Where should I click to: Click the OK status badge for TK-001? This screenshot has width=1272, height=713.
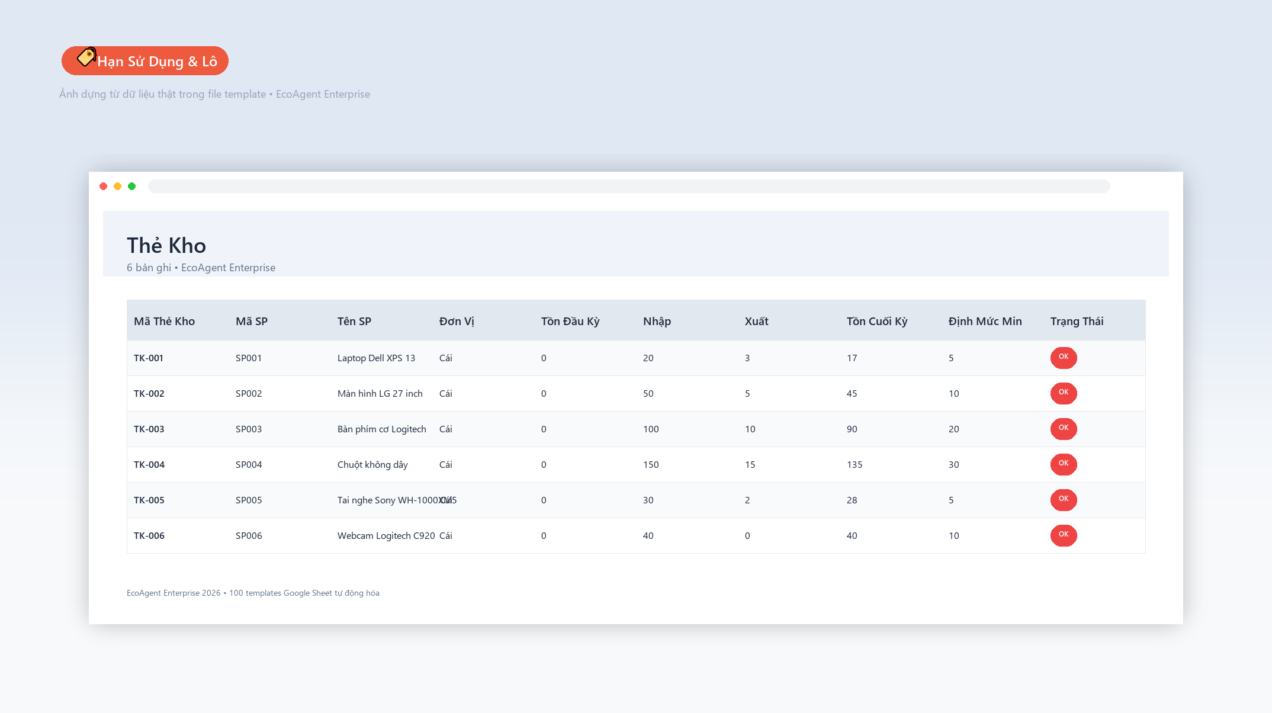click(x=1064, y=358)
